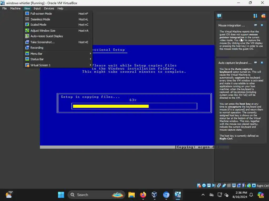Select Scaled Mode menu entry

click(58, 25)
